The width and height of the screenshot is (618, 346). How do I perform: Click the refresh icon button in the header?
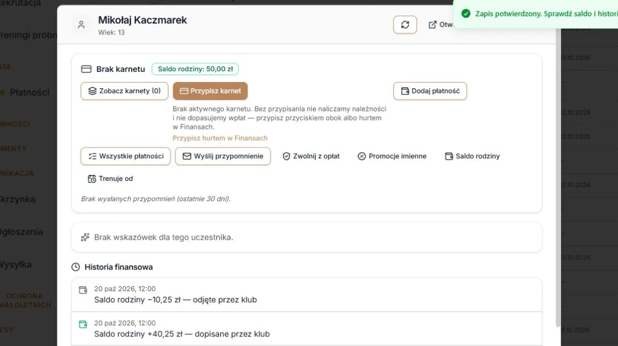405,25
